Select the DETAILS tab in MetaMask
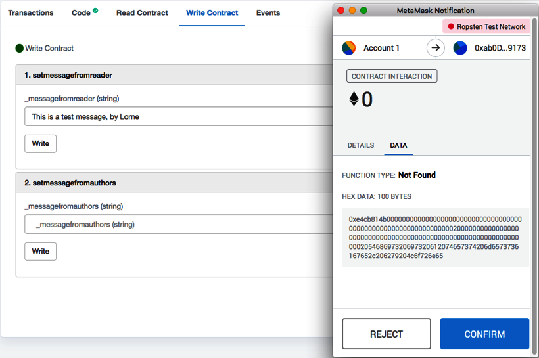This screenshot has width=539, height=358. pos(360,145)
